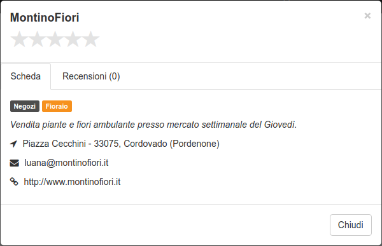Click the first rating star
Viewport: 382px width, 246px height.
[19, 39]
